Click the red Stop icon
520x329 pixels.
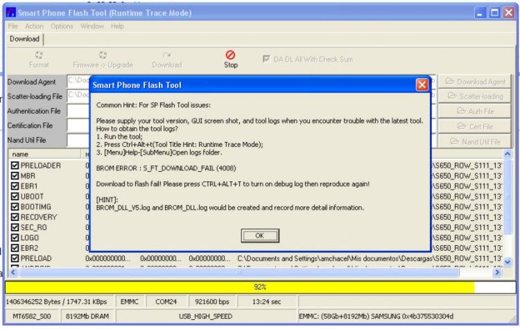pos(230,55)
